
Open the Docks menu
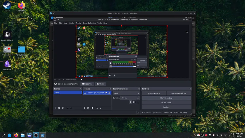coord(72,23)
